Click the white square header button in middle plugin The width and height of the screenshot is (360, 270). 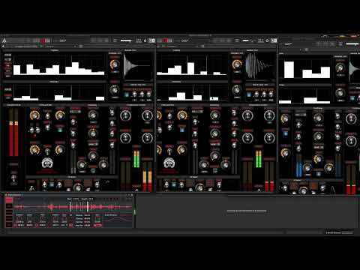[x=274, y=40]
